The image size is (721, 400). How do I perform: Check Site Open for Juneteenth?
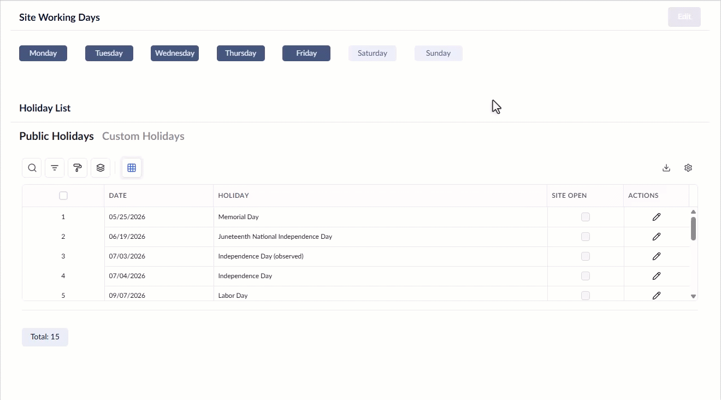586,237
